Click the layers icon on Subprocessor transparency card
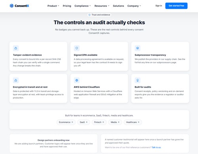The width and height of the screenshot is (198, 154). point(137,48)
